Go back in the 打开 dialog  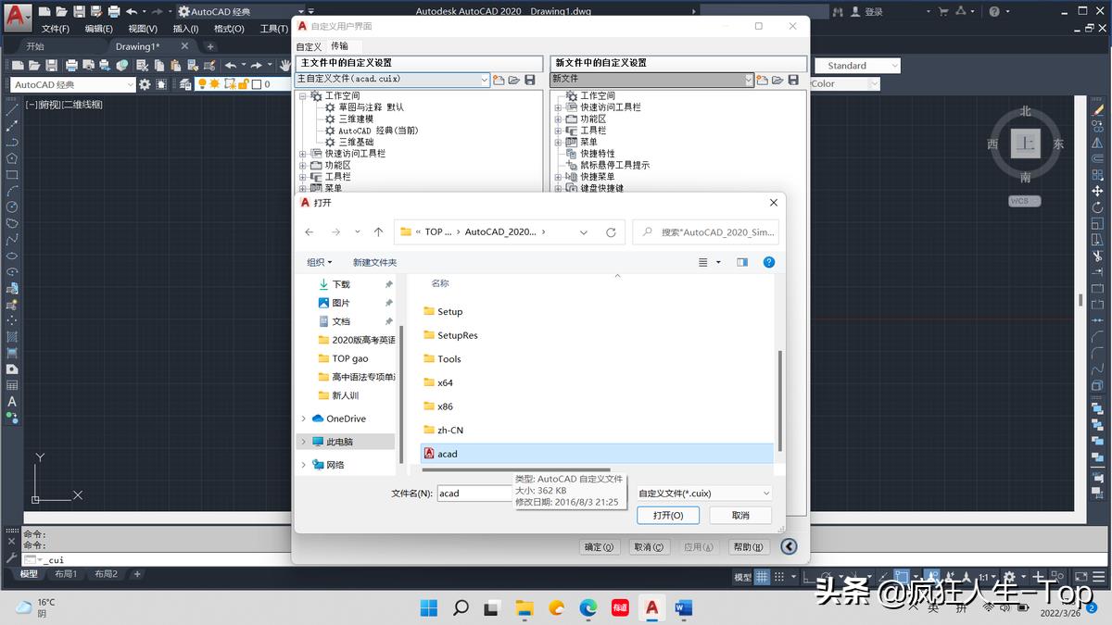pos(310,232)
